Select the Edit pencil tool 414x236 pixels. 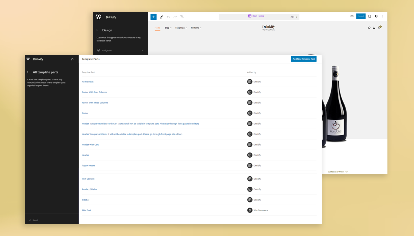pyautogui.click(x=161, y=16)
